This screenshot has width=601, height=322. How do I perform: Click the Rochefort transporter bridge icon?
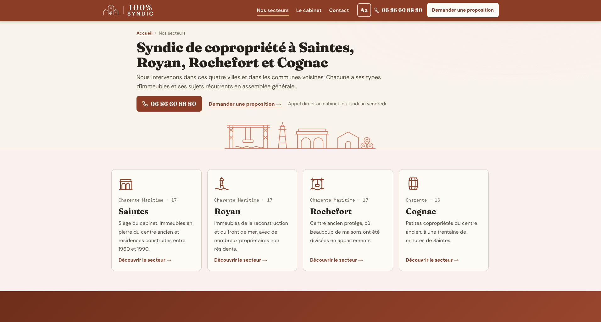click(x=317, y=184)
